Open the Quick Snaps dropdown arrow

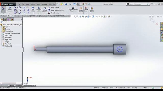(86, 13)
